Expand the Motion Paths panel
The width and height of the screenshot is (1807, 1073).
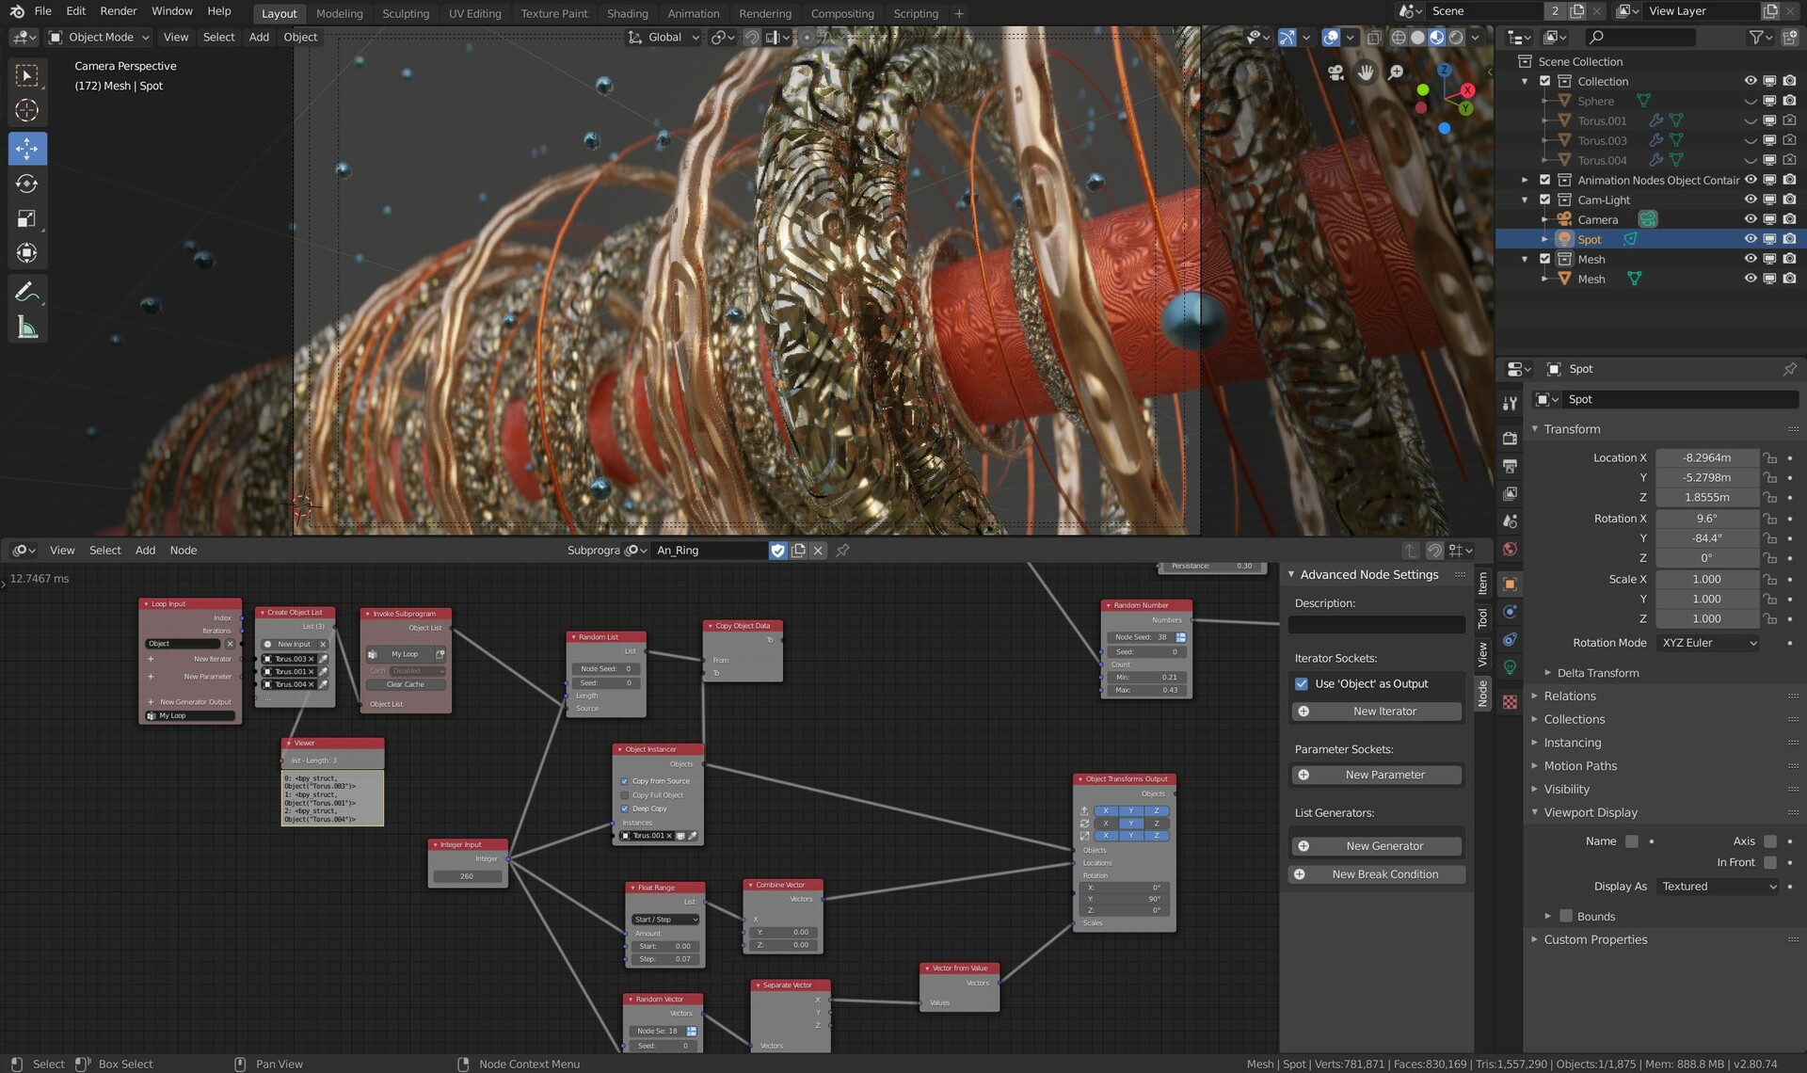(x=1579, y=766)
